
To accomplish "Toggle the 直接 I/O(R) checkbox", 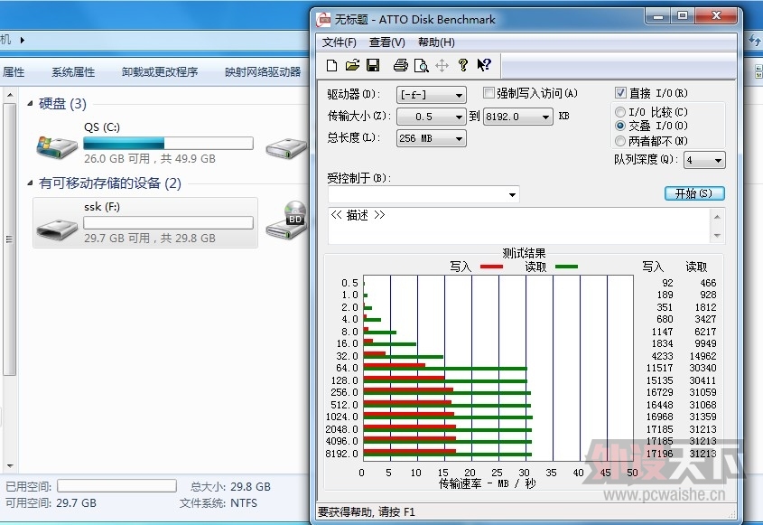I will coord(620,92).
